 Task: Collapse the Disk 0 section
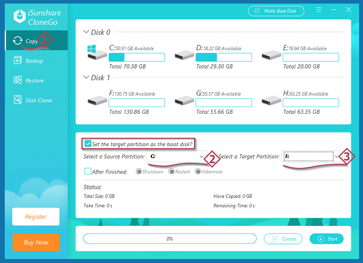pos(86,32)
